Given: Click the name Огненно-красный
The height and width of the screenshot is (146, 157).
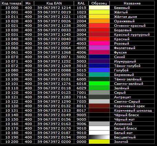Looking at the screenshot, I should coord(130,26).
